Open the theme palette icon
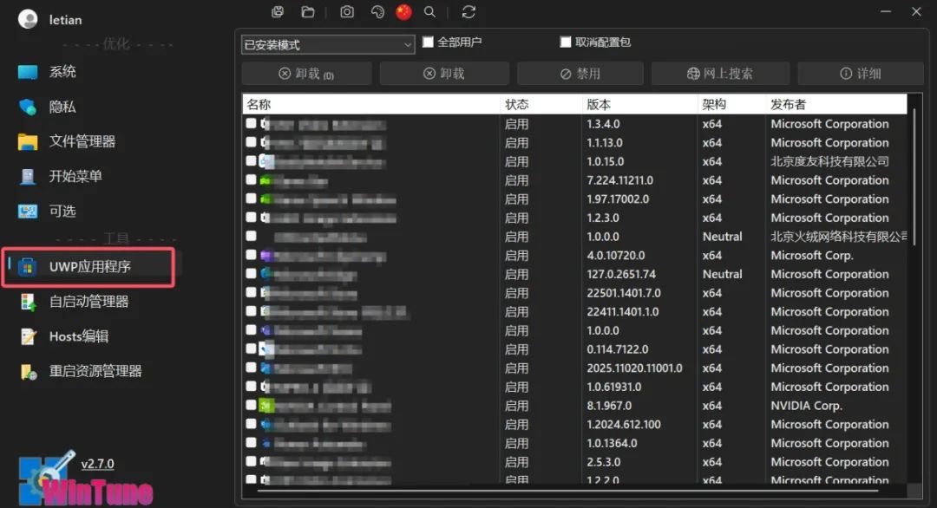The width and height of the screenshot is (937, 508). point(377,12)
